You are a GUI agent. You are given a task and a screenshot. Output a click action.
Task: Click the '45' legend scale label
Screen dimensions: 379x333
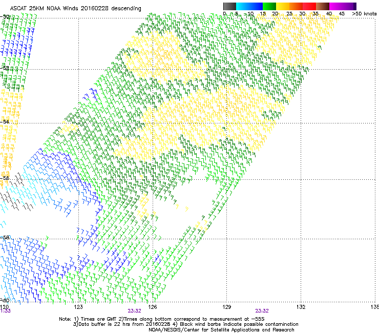(342, 13)
